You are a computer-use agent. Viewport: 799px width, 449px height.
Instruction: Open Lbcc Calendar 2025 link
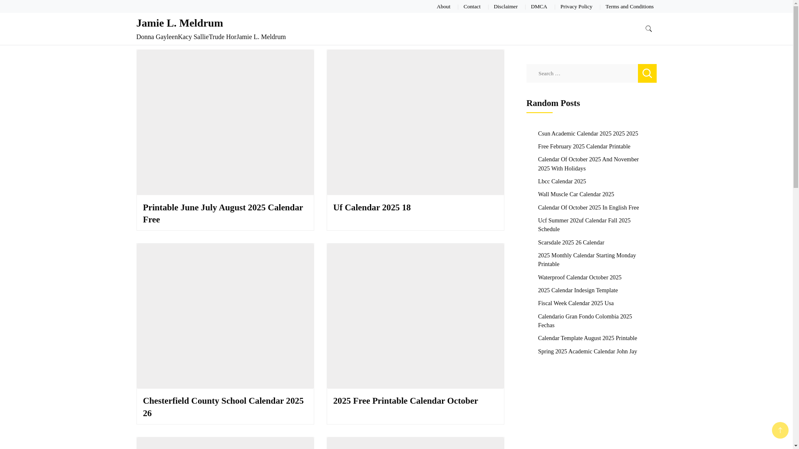pos(562,181)
